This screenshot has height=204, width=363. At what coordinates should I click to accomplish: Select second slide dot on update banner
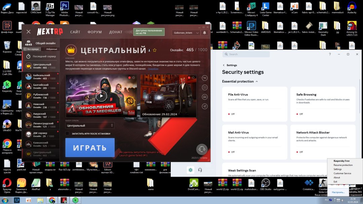click(193, 78)
